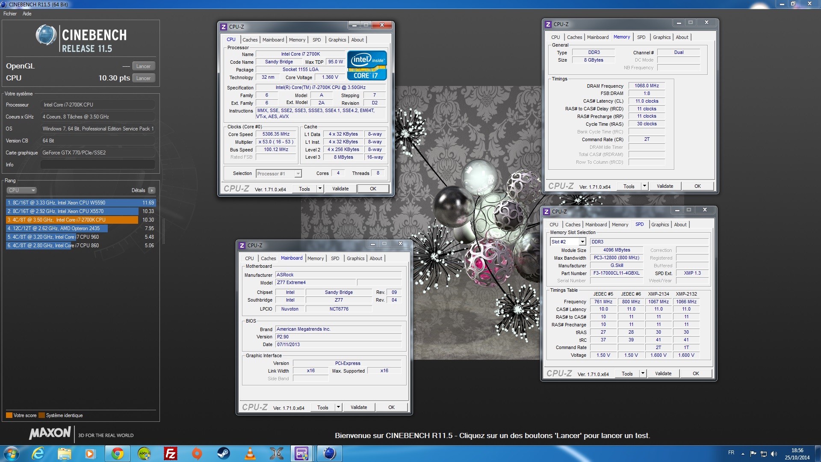Select the Xeon W5590 ranking row
This screenshot has width=821, height=462.
tap(81, 203)
